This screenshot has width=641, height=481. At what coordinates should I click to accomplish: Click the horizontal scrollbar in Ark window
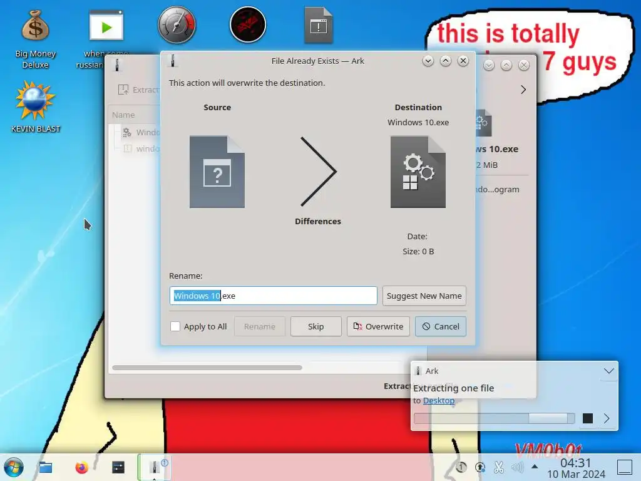[x=207, y=368]
